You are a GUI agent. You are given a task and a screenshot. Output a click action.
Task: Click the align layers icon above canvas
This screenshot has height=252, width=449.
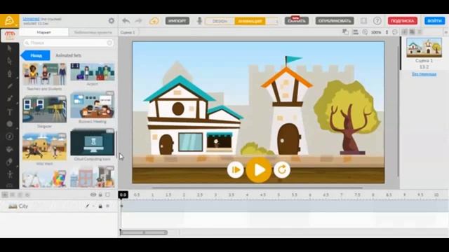(x=356, y=32)
